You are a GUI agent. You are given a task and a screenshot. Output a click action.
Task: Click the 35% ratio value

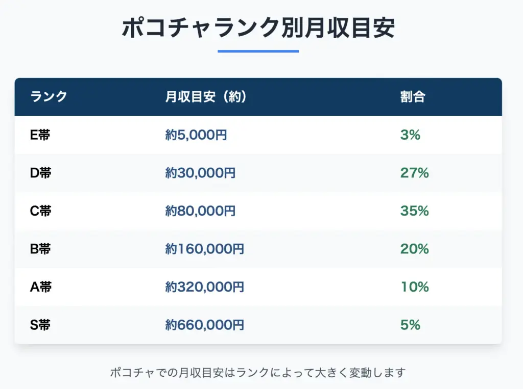click(x=414, y=211)
